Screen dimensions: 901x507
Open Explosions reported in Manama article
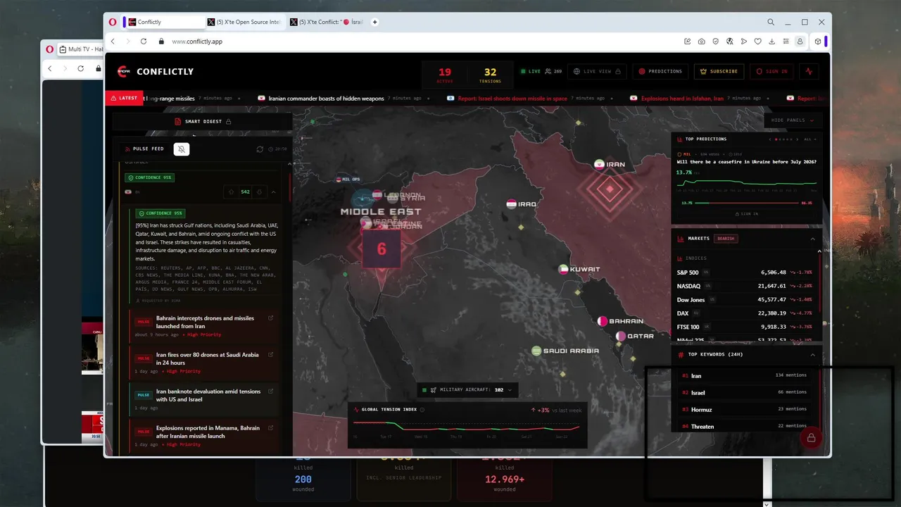pyautogui.click(x=208, y=432)
